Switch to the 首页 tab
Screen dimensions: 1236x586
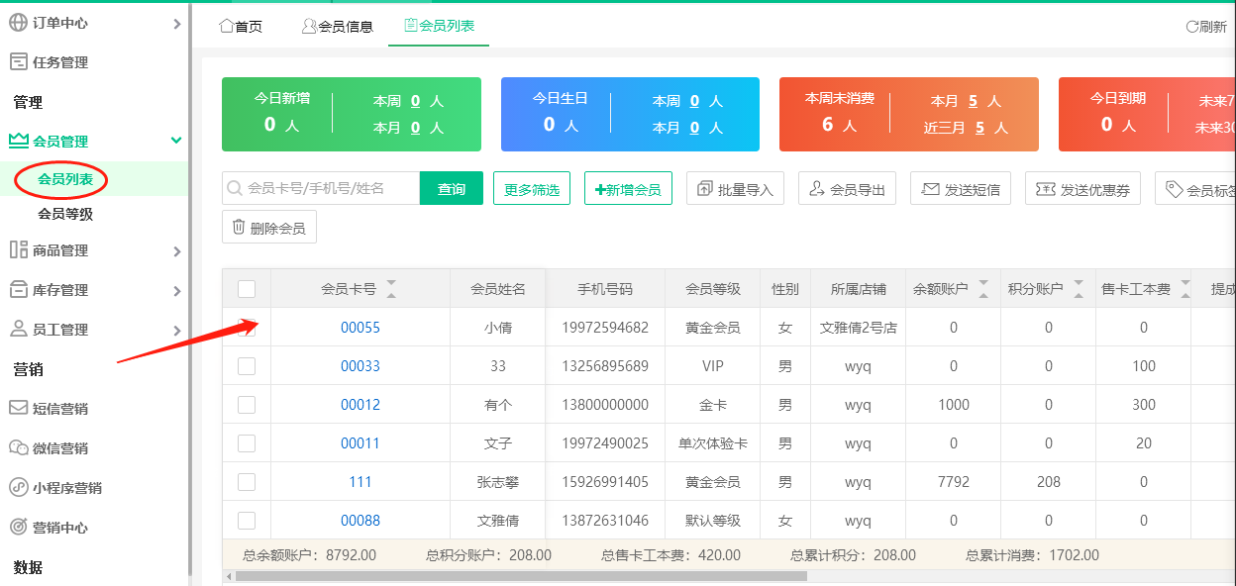(x=241, y=27)
